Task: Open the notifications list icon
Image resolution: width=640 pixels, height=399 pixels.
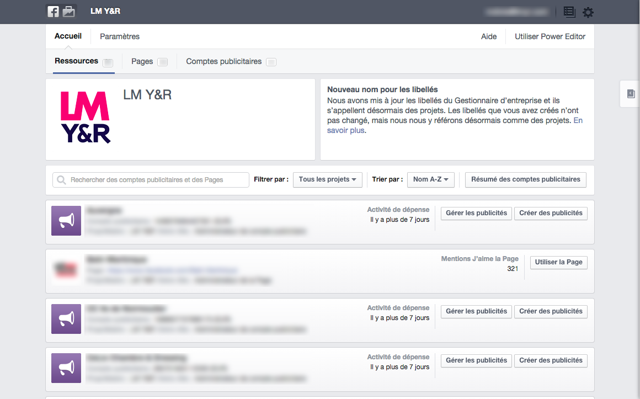Action: coord(569,12)
